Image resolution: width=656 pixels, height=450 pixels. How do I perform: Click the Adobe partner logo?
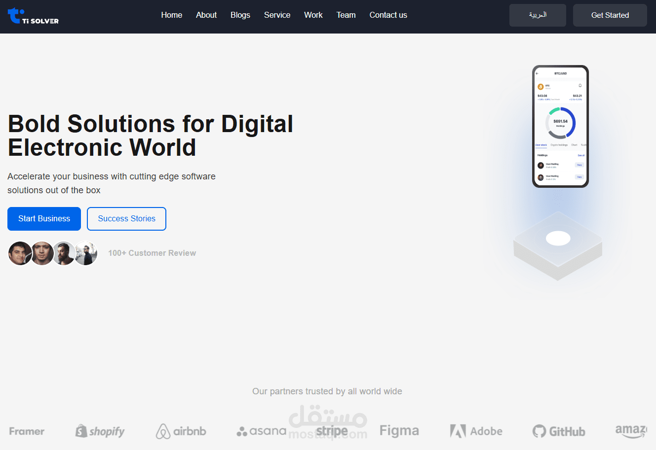(476, 431)
